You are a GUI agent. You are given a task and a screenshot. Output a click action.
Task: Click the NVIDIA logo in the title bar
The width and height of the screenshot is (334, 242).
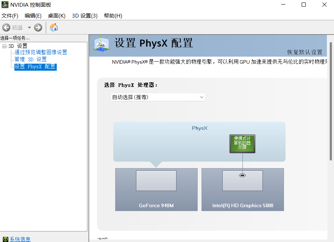pos(5,5)
